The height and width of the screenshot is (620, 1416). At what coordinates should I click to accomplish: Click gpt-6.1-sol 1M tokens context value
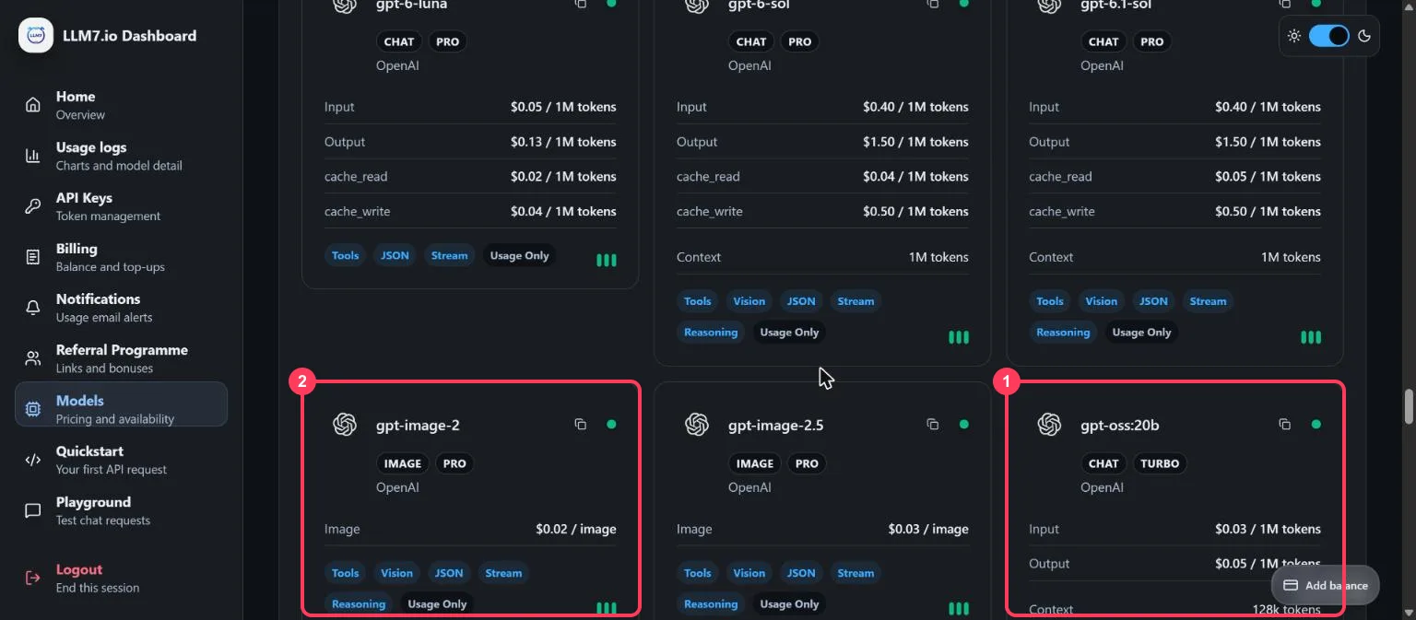click(x=1291, y=257)
